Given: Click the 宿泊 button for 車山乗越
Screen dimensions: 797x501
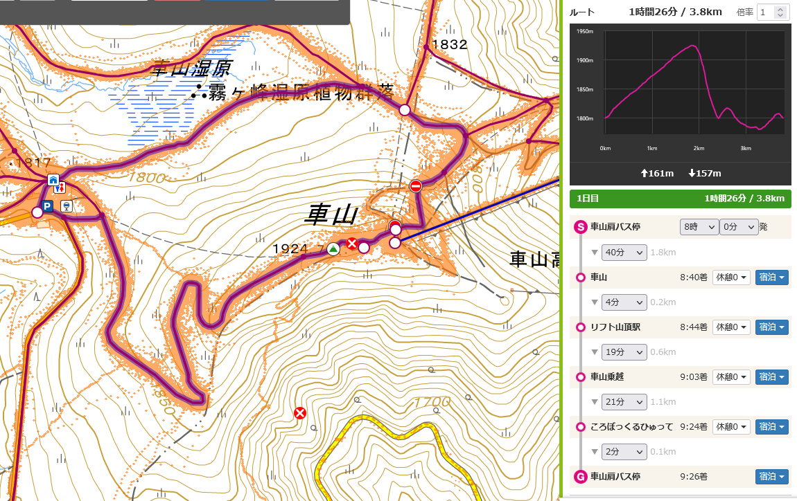Looking at the screenshot, I should pyautogui.click(x=771, y=377).
